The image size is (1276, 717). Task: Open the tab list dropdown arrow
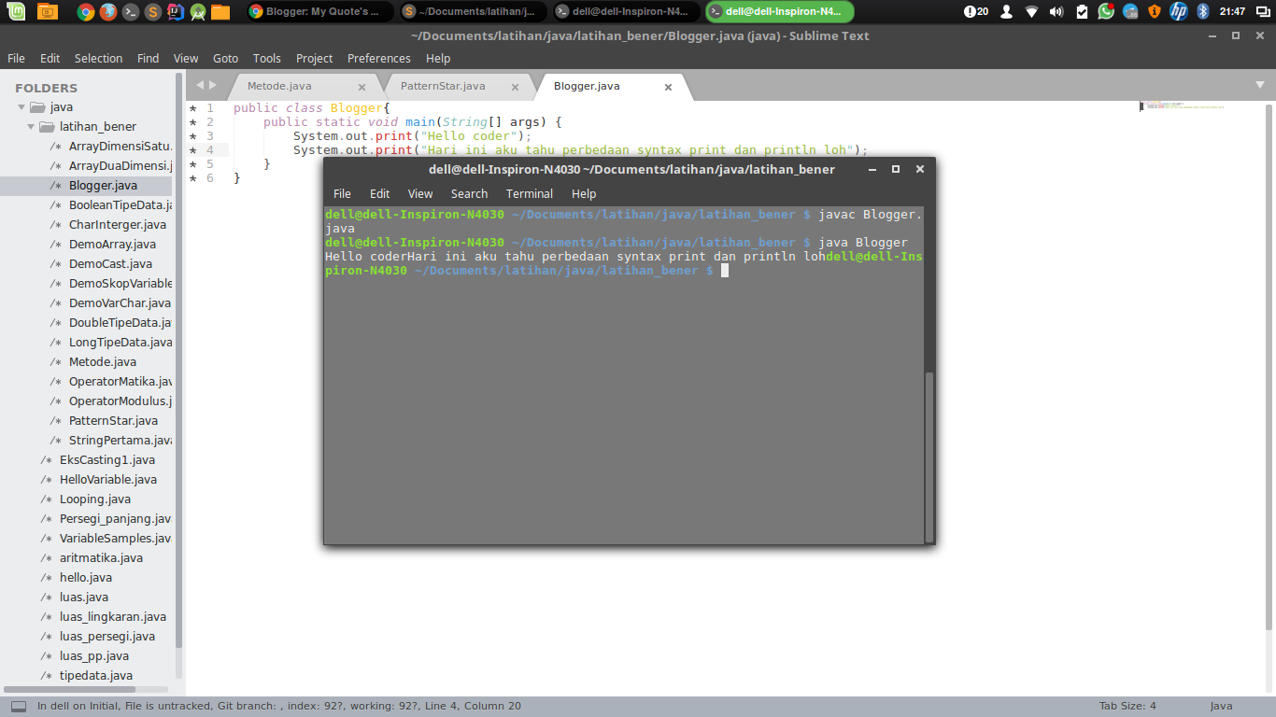tap(1260, 85)
